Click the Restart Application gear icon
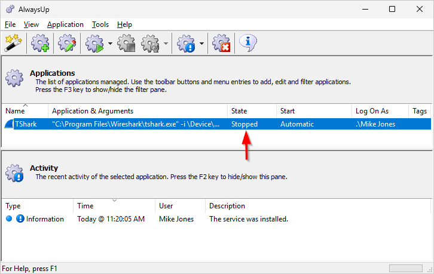The width and height of the screenshot is (434, 274). (150, 43)
